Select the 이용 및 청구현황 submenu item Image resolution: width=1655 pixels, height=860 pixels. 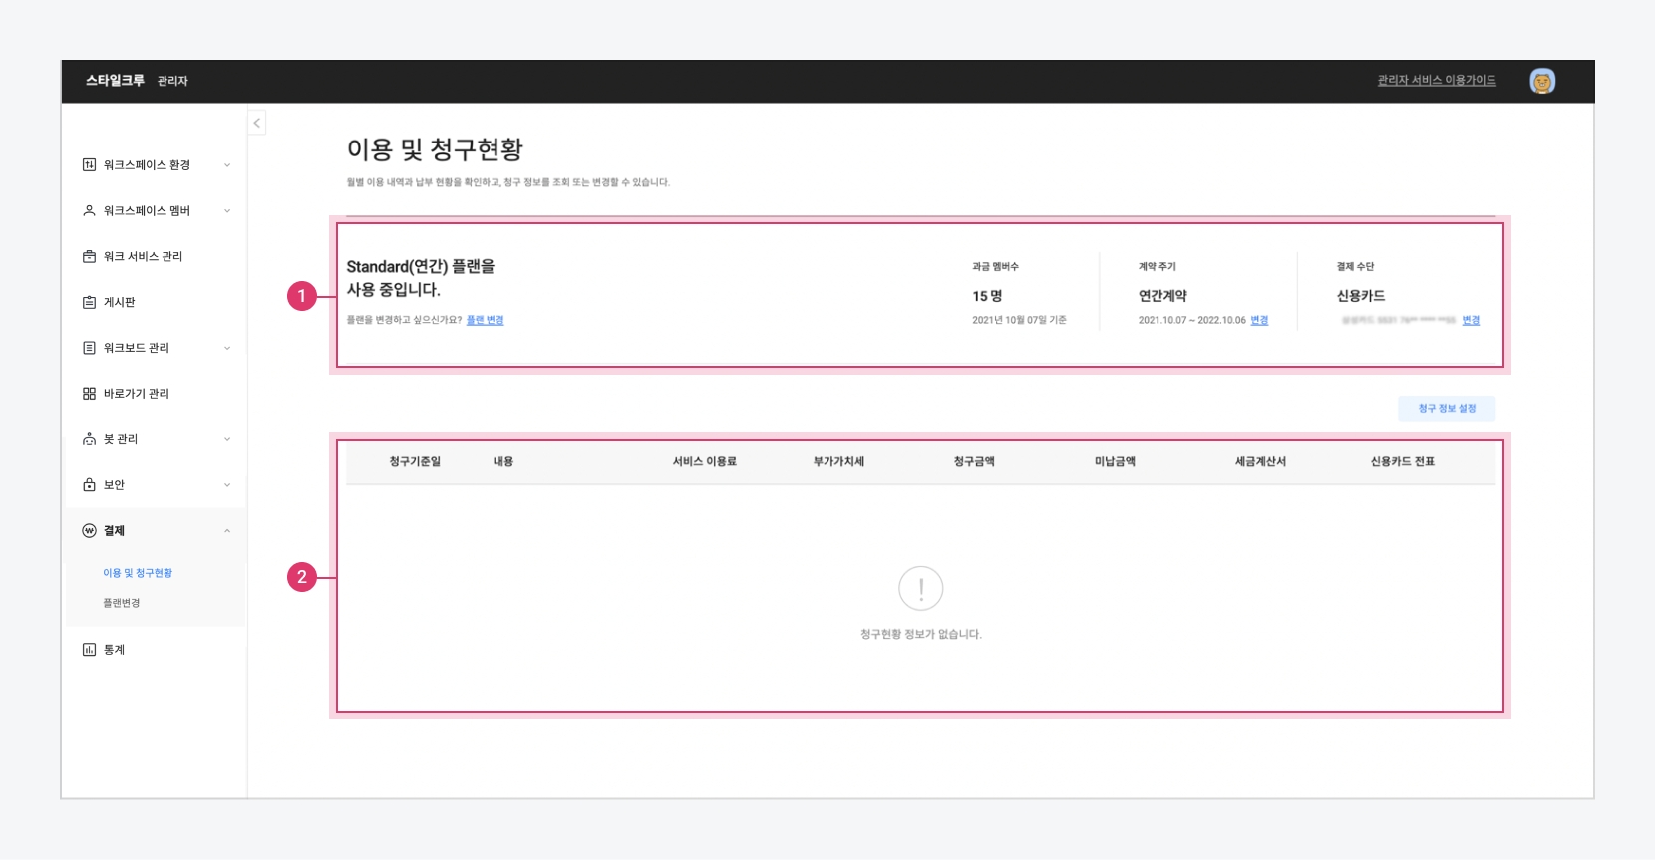click(x=138, y=573)
